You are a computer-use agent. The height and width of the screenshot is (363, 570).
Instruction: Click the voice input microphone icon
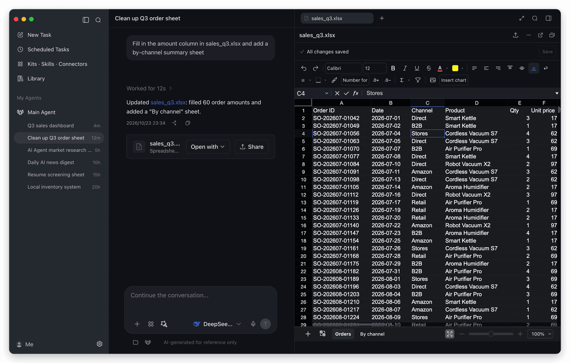point(253,324)
